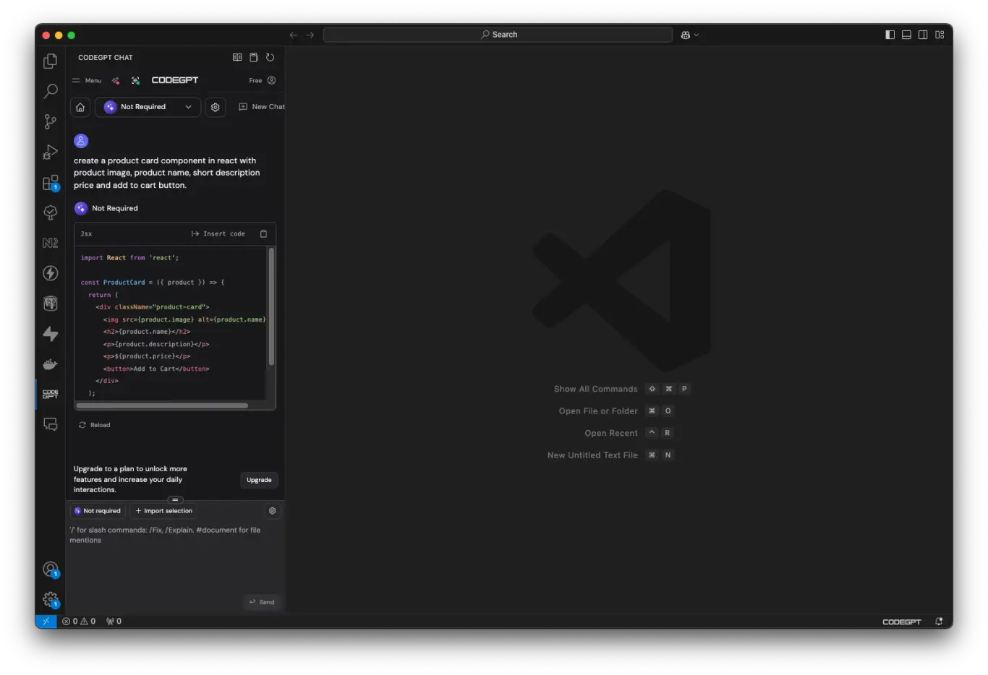Open errors and warnings count in status bar

[79, 622]
